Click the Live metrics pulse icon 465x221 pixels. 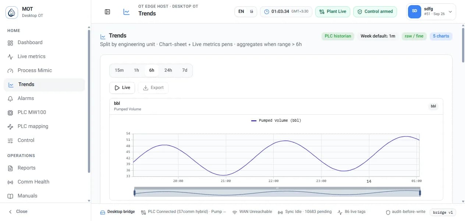tap(10, 57)
